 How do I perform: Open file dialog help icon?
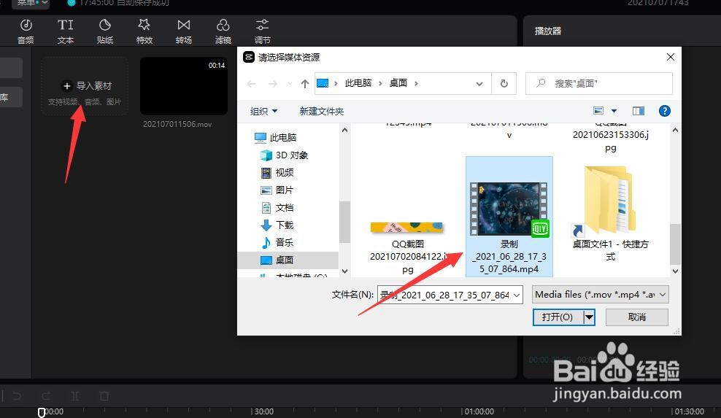tap(664, 111)
